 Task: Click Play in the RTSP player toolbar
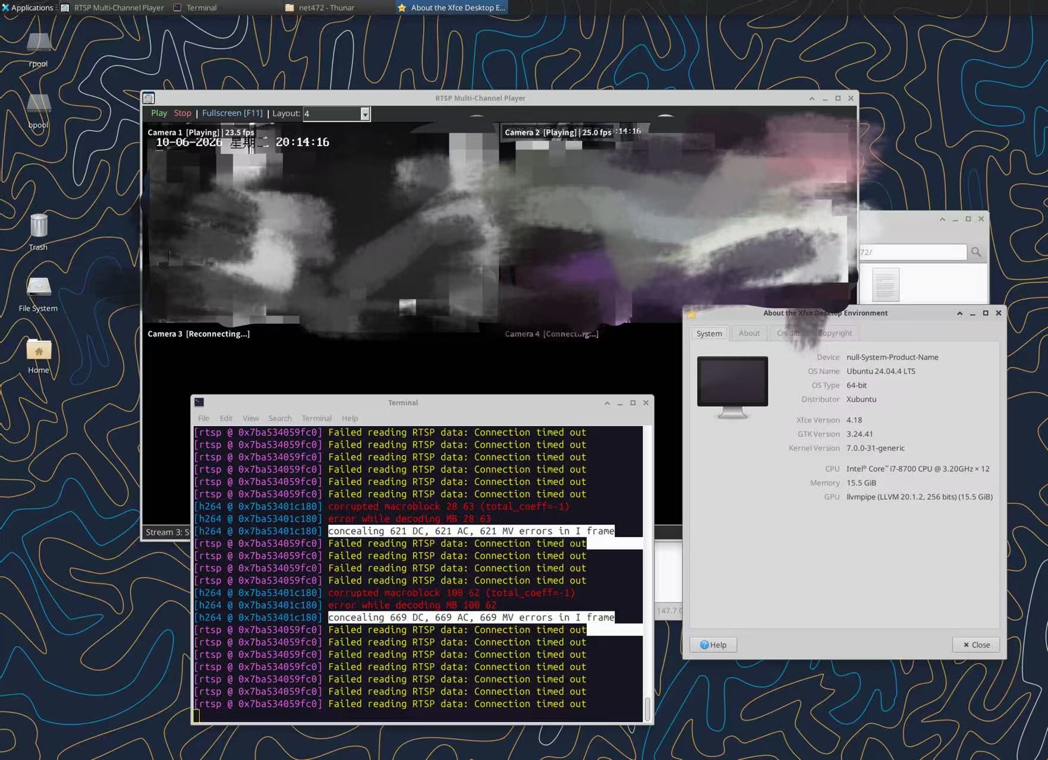pos(159,113)
